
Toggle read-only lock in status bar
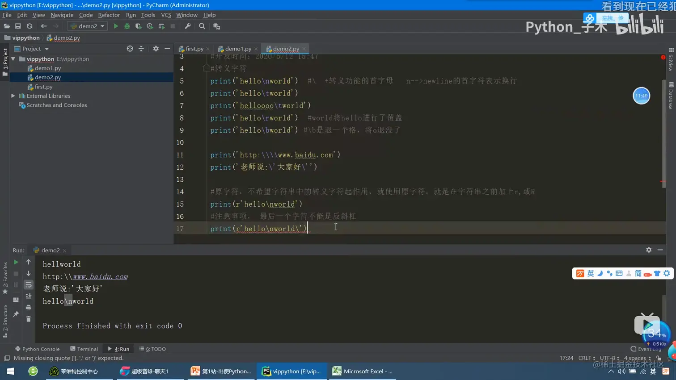659,358
